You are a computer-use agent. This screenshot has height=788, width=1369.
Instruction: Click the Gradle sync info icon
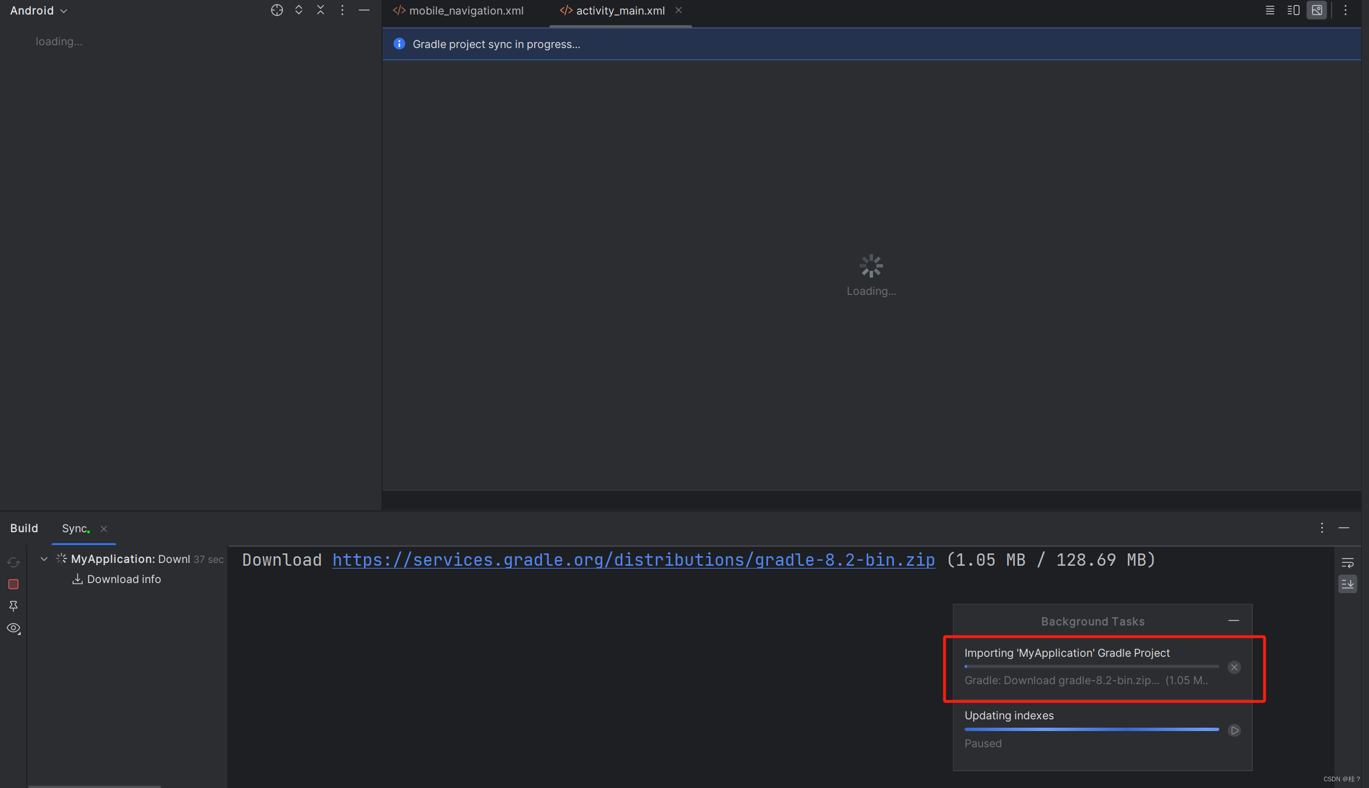[x=399, y=44]
